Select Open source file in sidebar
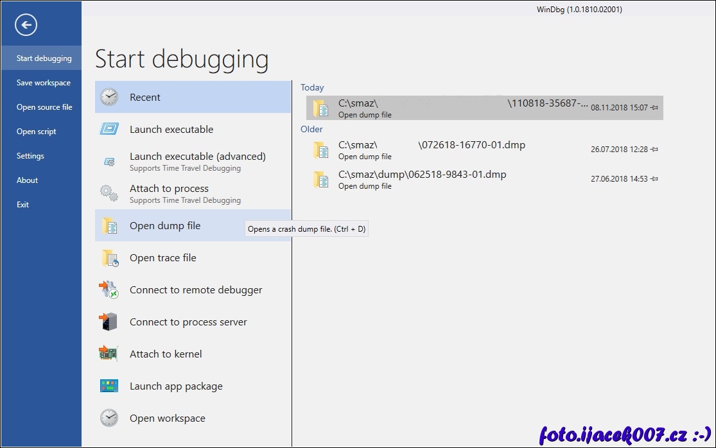Viewport: 716px width, 448px height. (44, 107)
